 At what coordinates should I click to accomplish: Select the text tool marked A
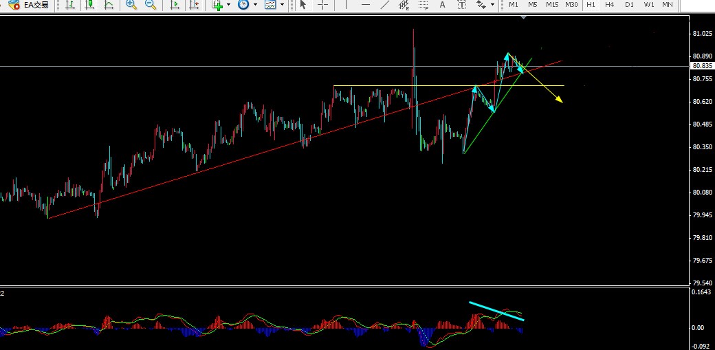(x=442, y=5)
